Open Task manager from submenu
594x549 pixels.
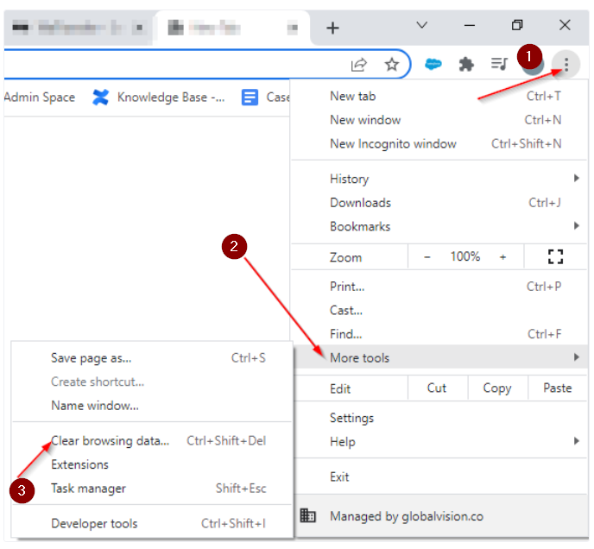pos(88,489)
